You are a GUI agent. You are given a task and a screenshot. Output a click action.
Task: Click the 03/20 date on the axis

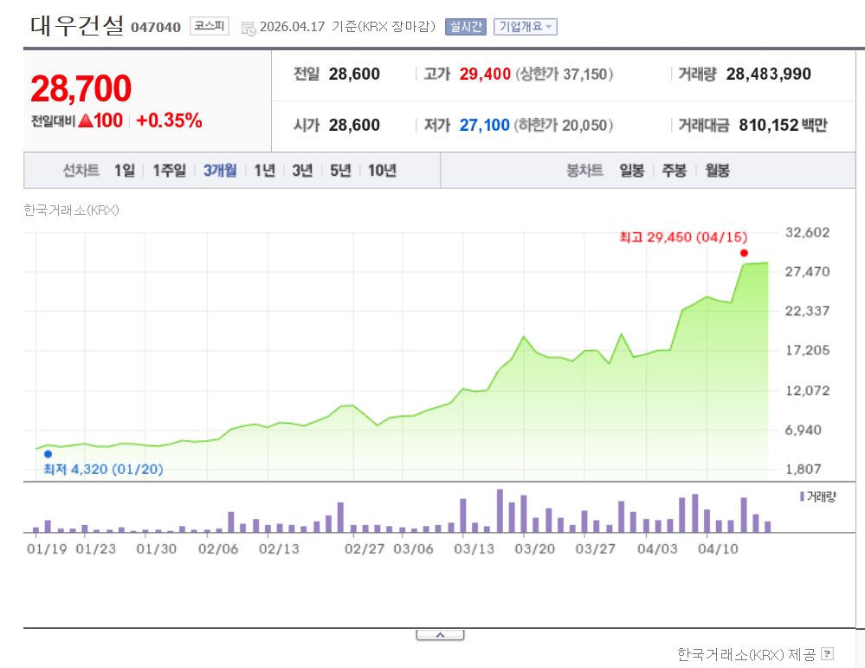[534, 549]
